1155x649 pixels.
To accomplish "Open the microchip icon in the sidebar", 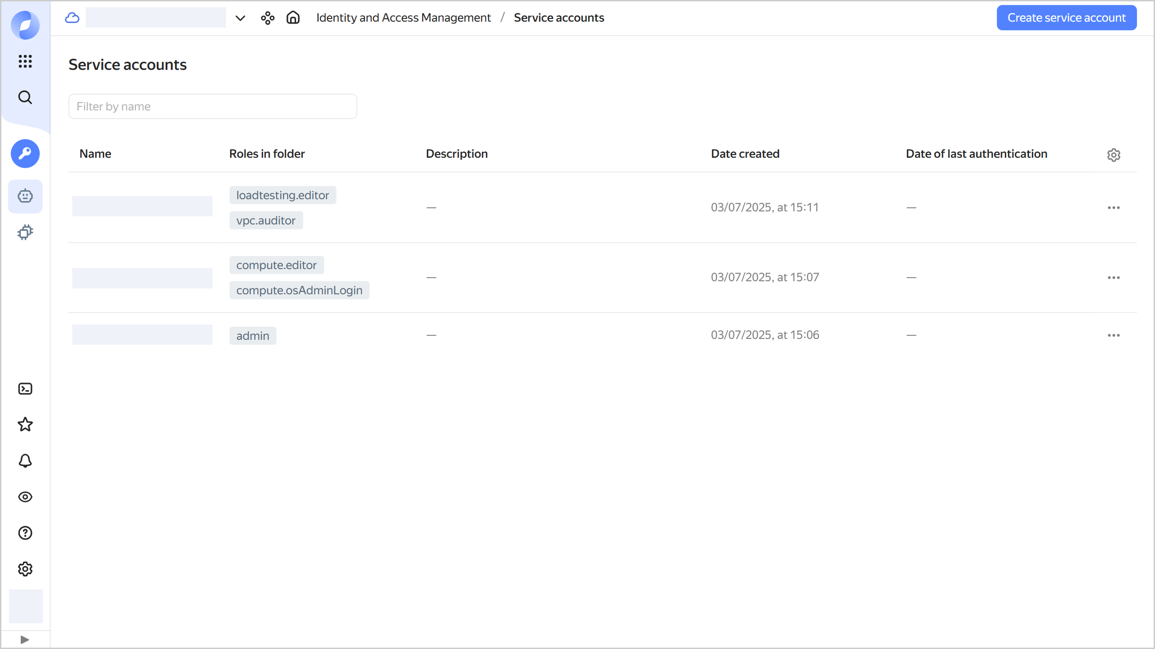I will coord(25,232).
